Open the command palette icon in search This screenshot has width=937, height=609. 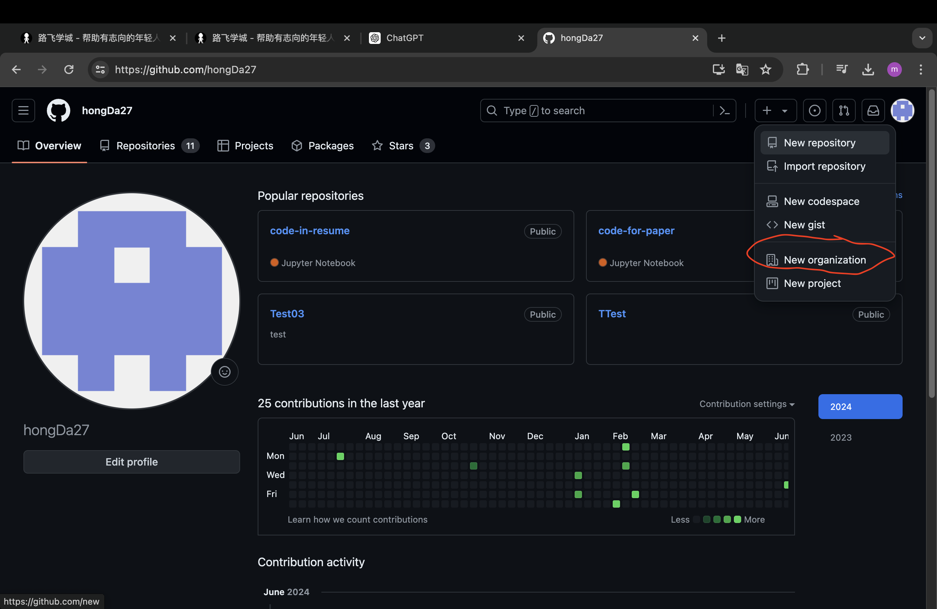tap(725, 111)
